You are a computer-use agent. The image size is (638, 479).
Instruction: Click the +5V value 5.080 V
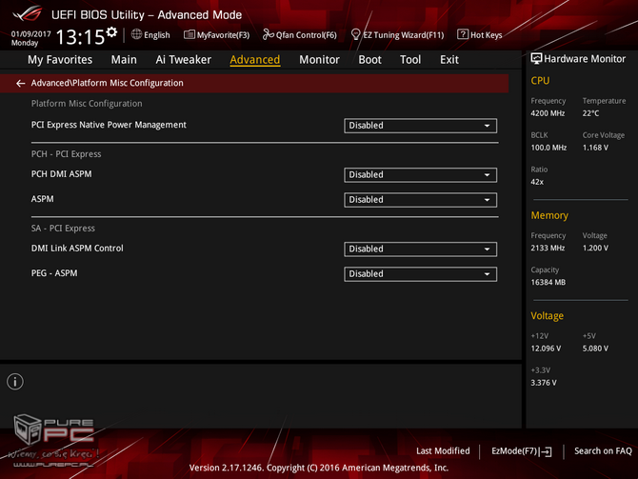tap(595, 349)
